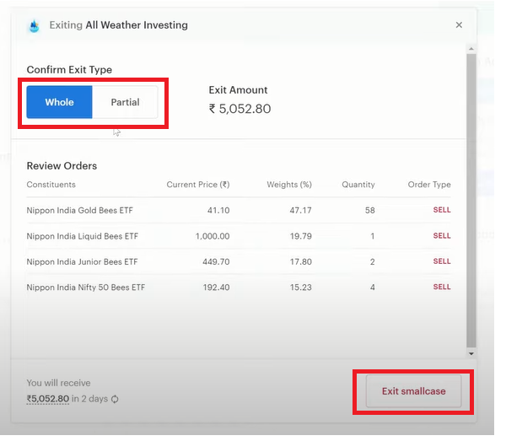Click the dialog's vertical scrollbar thumb
The height and width of the screenshot is (441, 506).
click(x=471, y=200)
